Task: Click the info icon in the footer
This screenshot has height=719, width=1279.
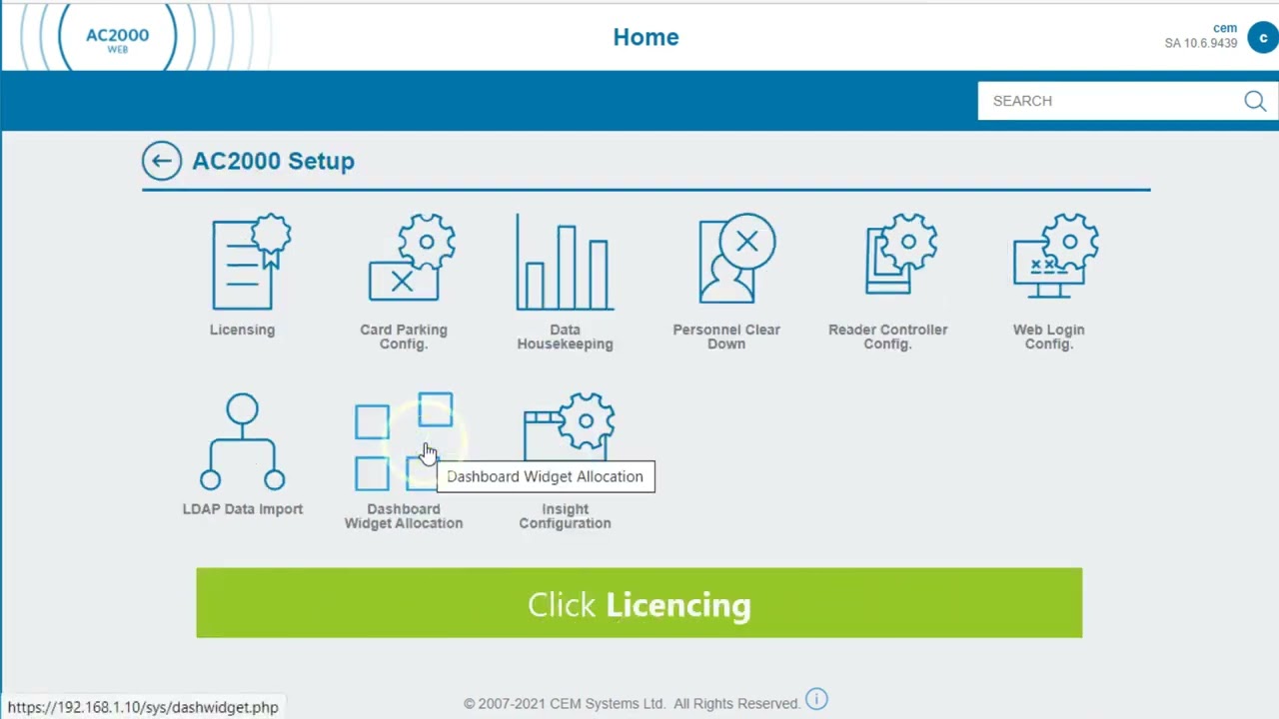Action: coord(816,699)
